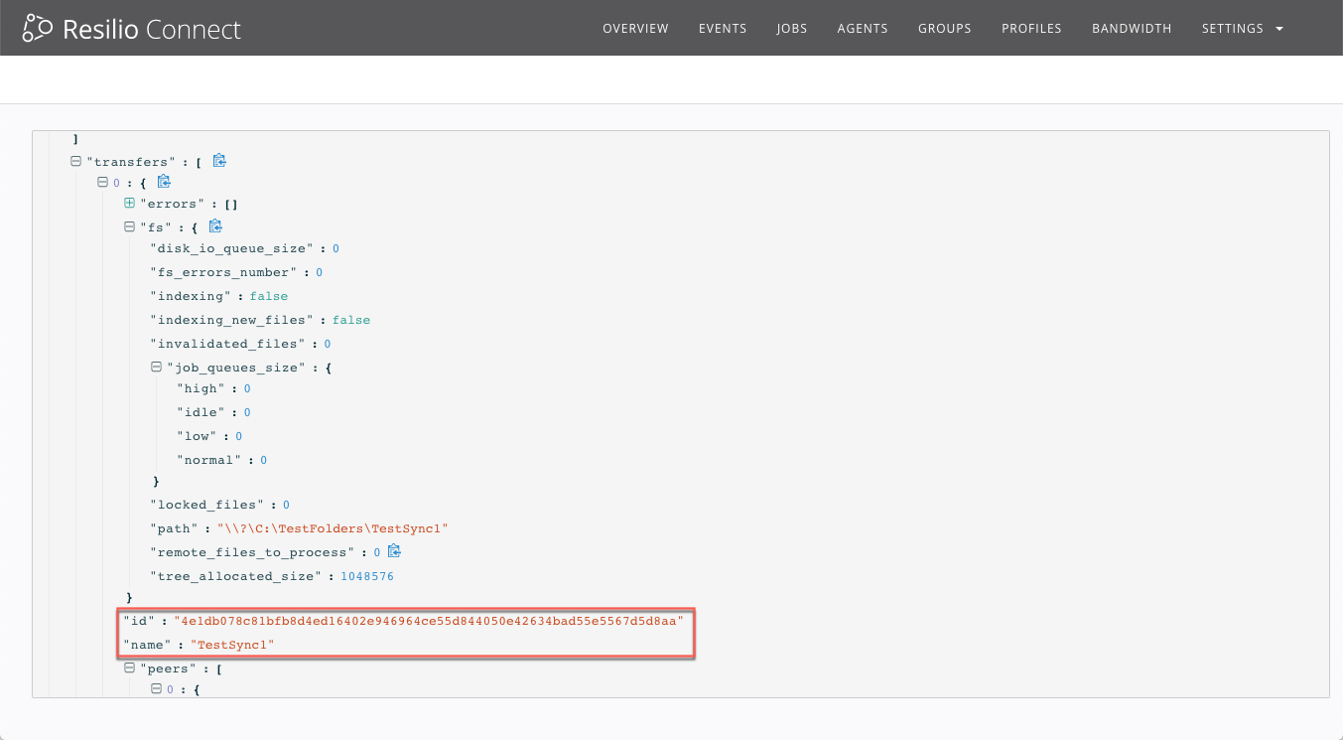This screenshot has height=740, width=1343.
Task: Open the Settings dropdown menu
Action: [x=1242, y=29]
